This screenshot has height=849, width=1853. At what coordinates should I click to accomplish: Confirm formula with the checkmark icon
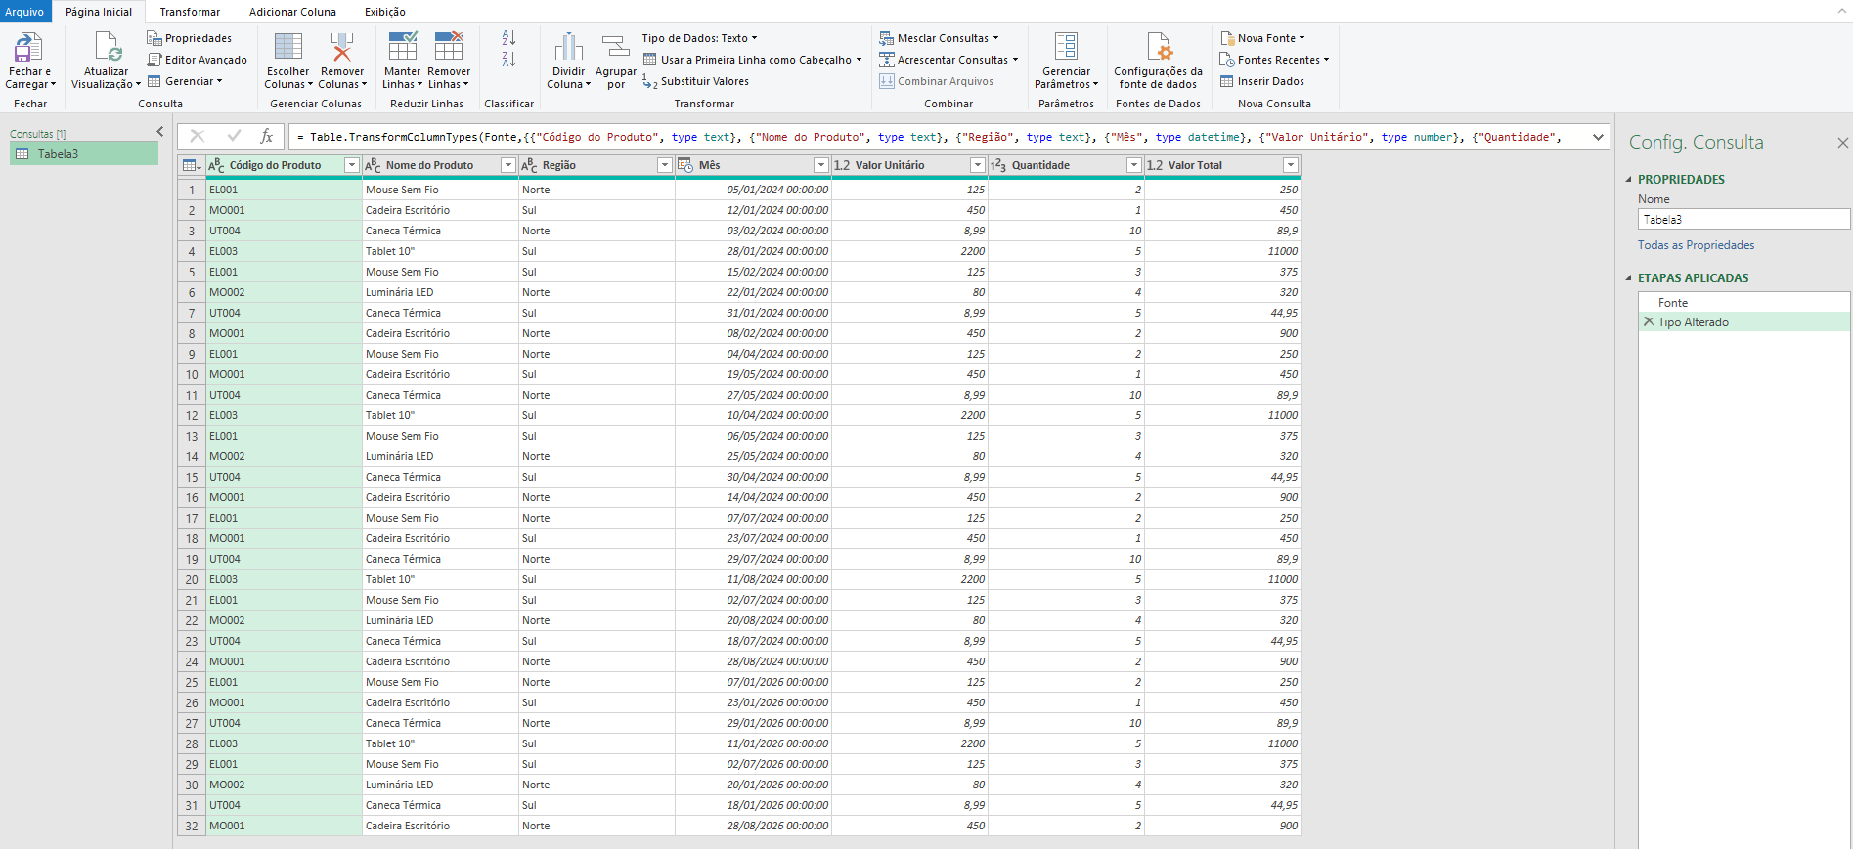click(234, 136)
